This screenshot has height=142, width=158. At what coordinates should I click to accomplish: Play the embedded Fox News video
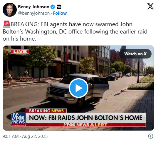point(78,88)
